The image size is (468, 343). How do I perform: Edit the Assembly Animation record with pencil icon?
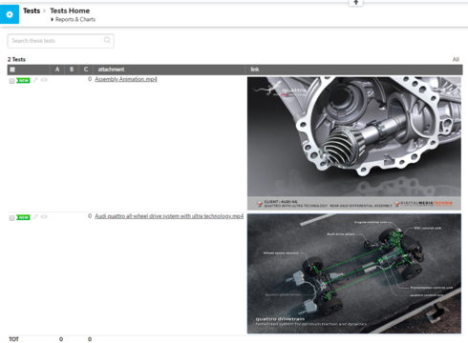click(x=35, y=80)
